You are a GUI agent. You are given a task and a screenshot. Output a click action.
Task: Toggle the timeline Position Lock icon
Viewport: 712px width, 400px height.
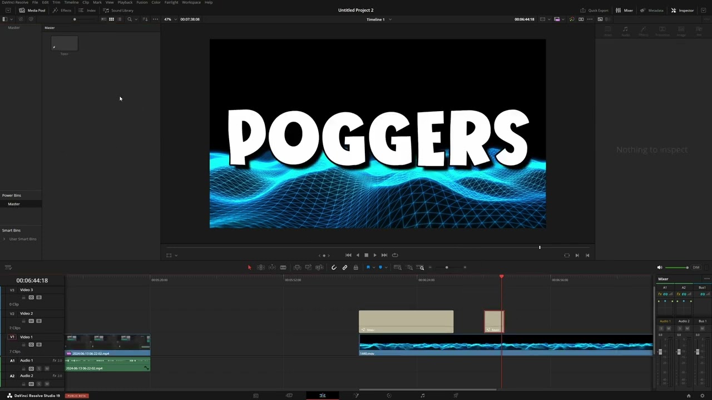click(356, 267)
